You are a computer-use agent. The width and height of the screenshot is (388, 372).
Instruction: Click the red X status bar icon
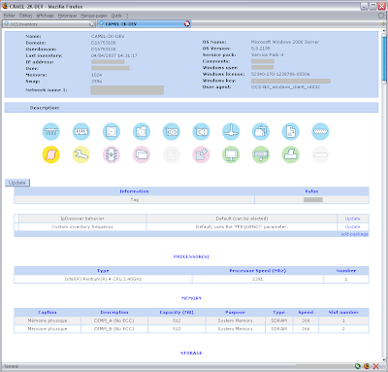[x=375, y=366]
